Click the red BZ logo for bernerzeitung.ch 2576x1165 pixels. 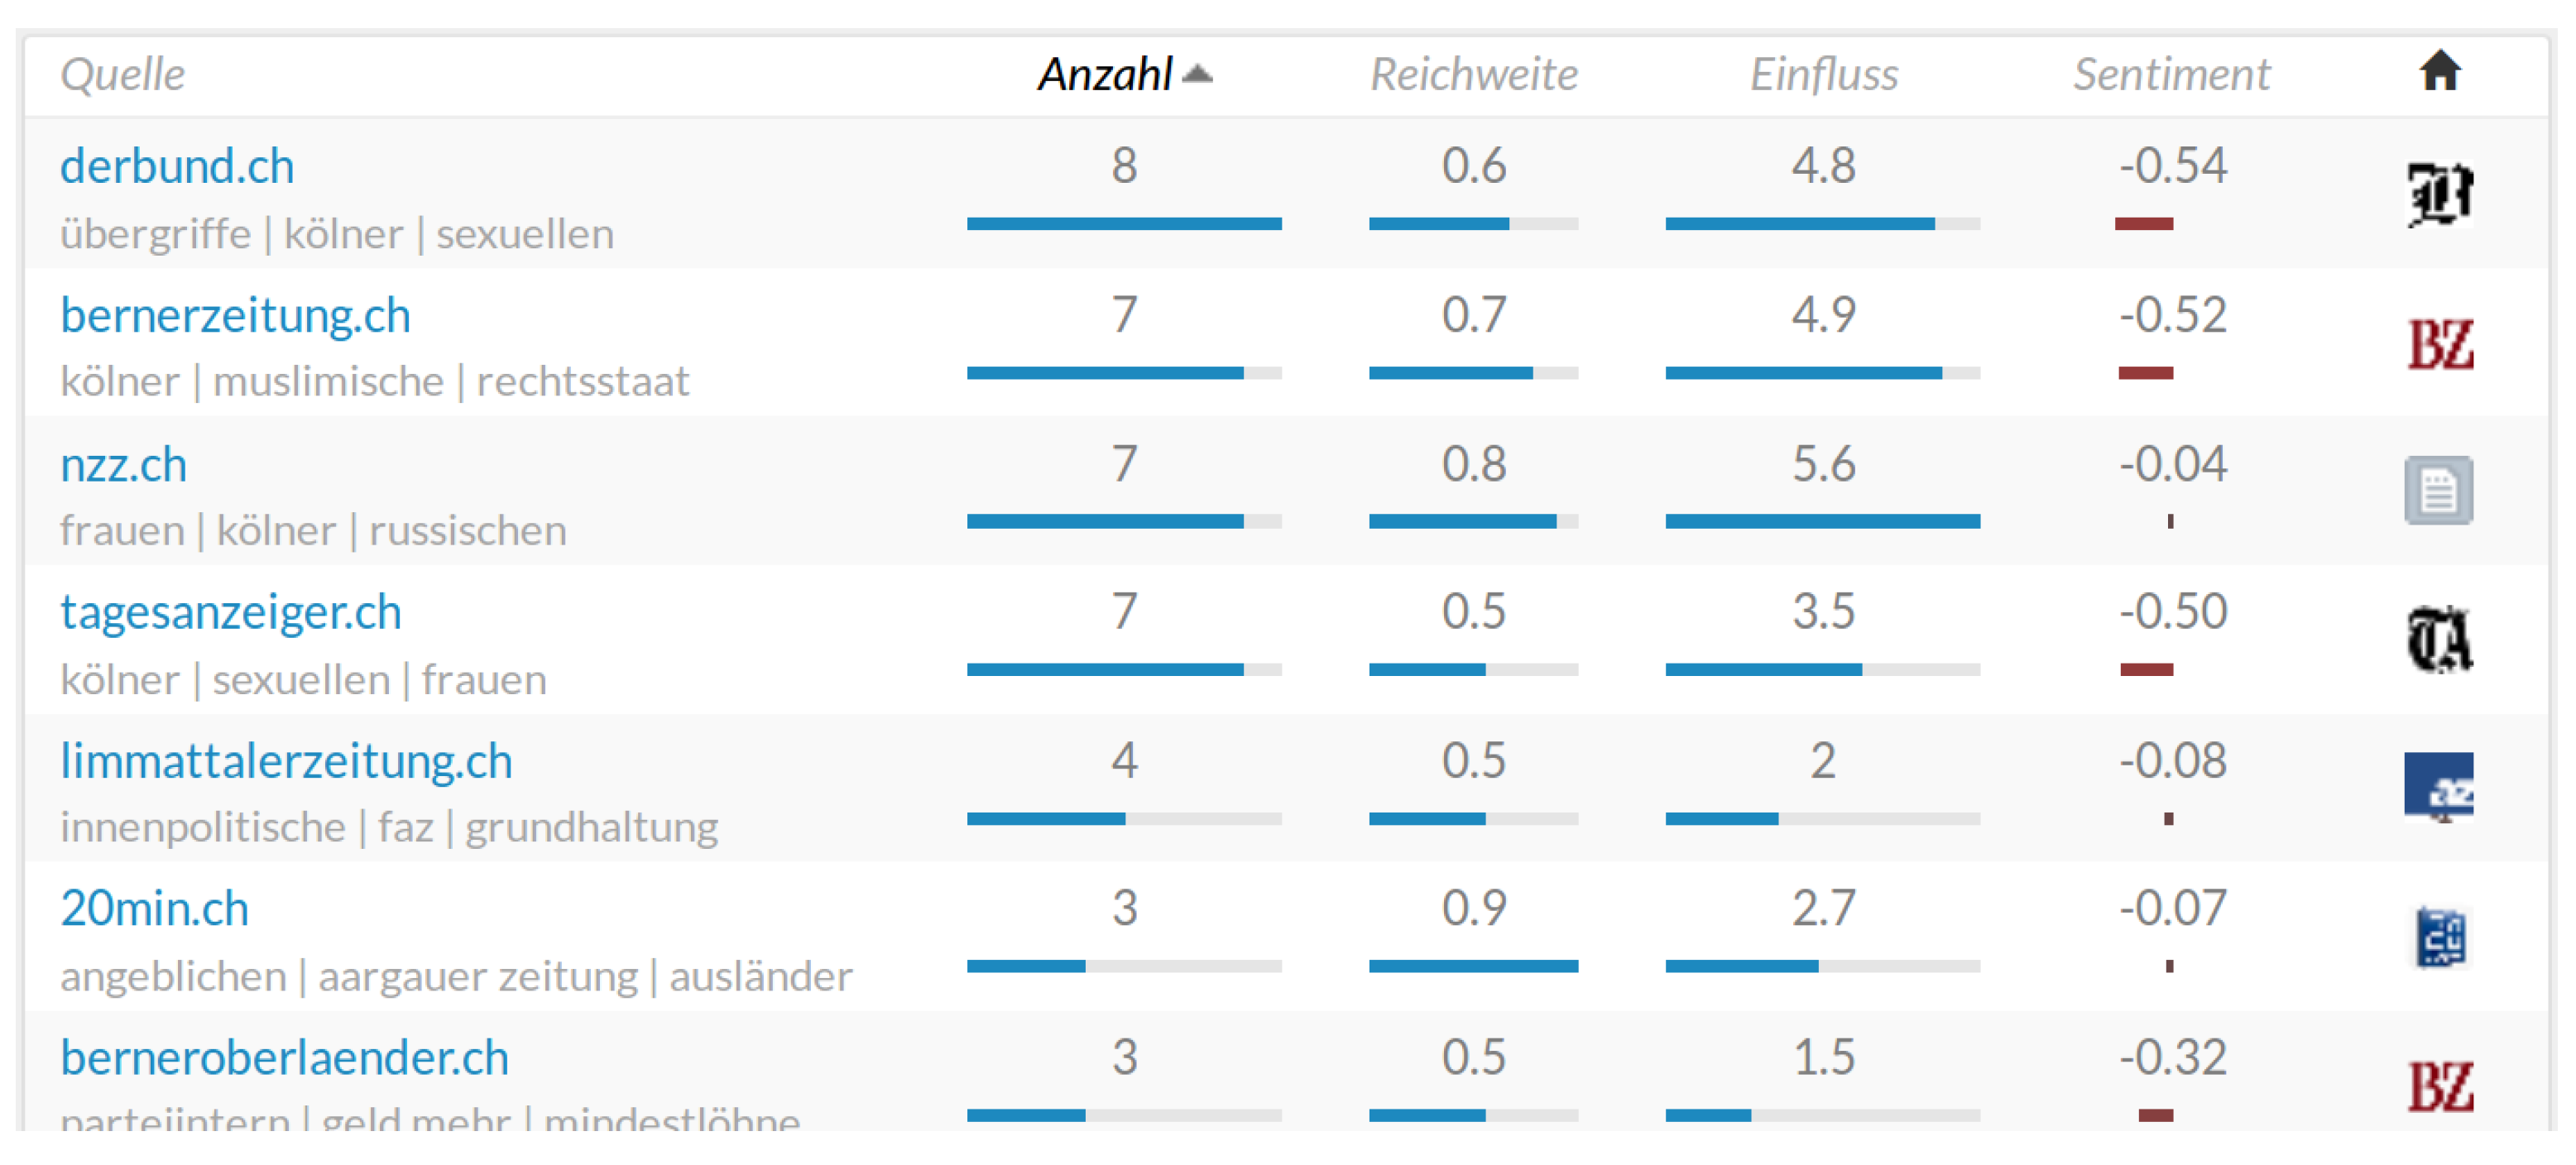[2439, 344]
